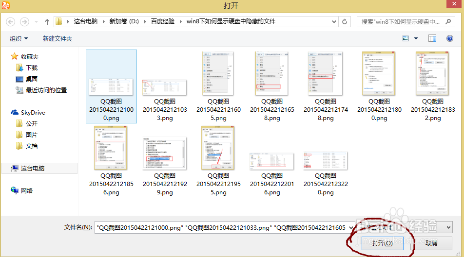The width and height of the screenshot is (464, 257).
Task: Close the 打开 dialog window
Action: [x=454, y=4]
